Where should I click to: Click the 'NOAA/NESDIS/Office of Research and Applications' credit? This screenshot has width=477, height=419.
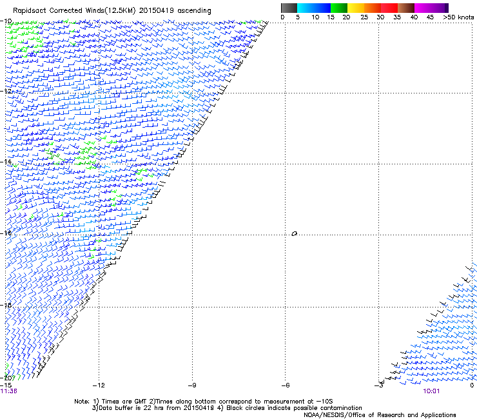point(380,415)
